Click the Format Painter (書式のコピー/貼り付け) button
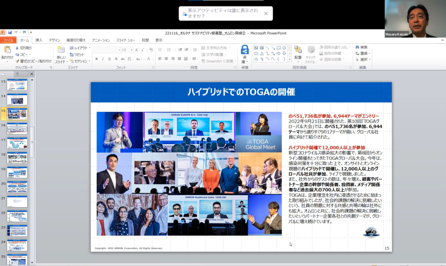The height and width of the screenshot is (266, 446). click(x=33, y=61)
